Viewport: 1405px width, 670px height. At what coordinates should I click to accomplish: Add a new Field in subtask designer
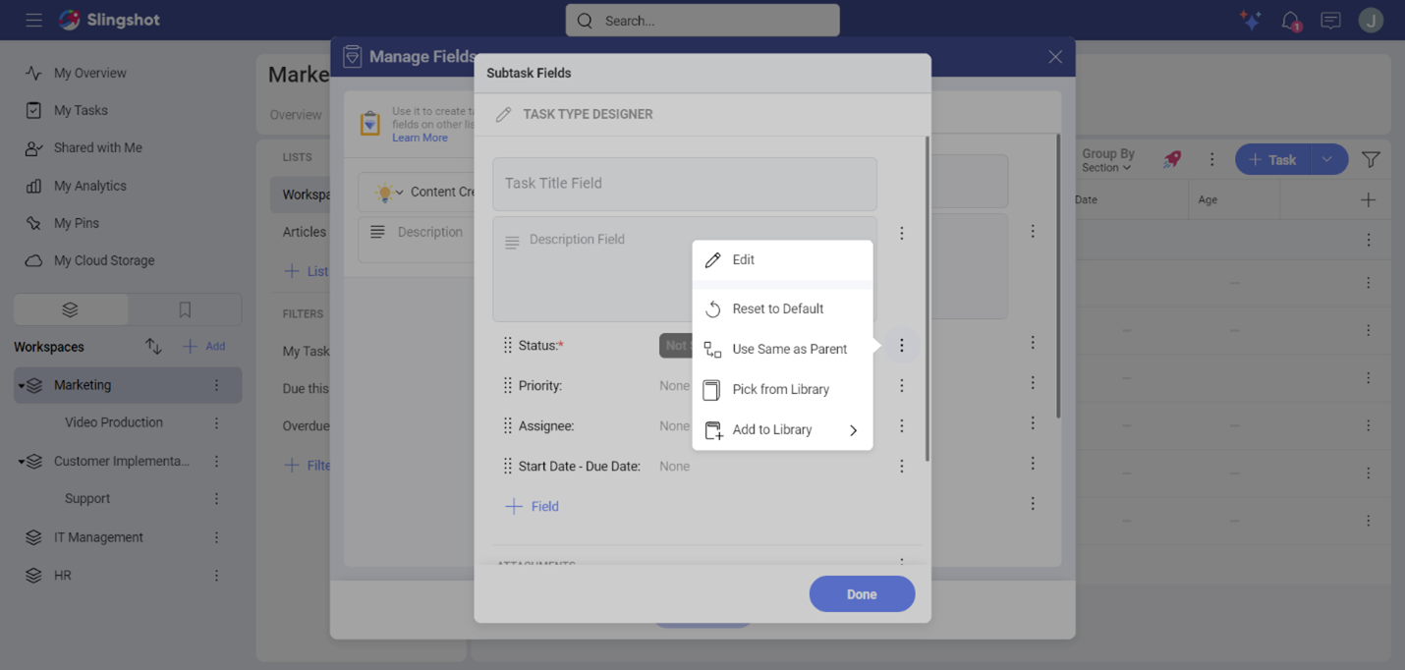(532, 507)
